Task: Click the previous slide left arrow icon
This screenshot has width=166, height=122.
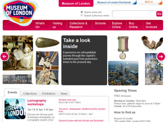Action: coord(4,56)
